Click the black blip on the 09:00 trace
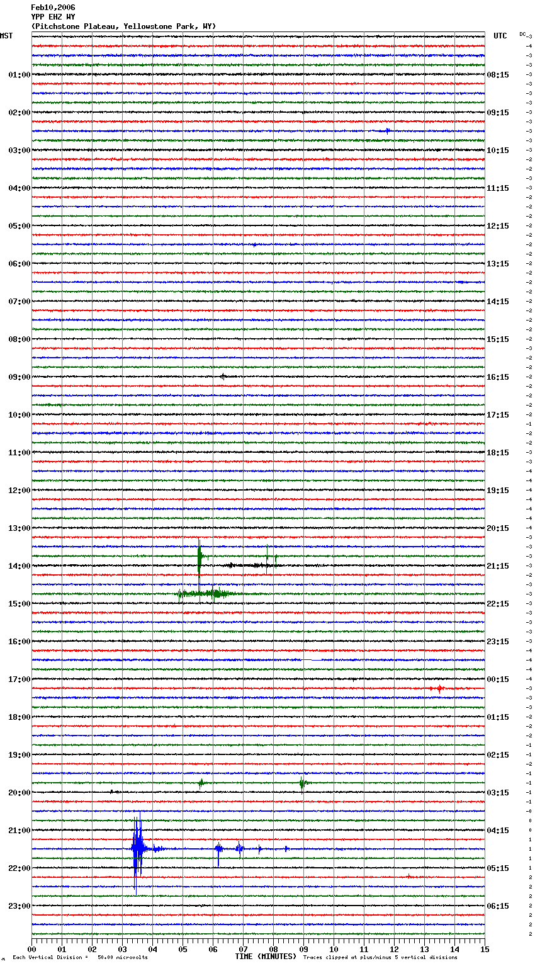 [x=223, y=377]
